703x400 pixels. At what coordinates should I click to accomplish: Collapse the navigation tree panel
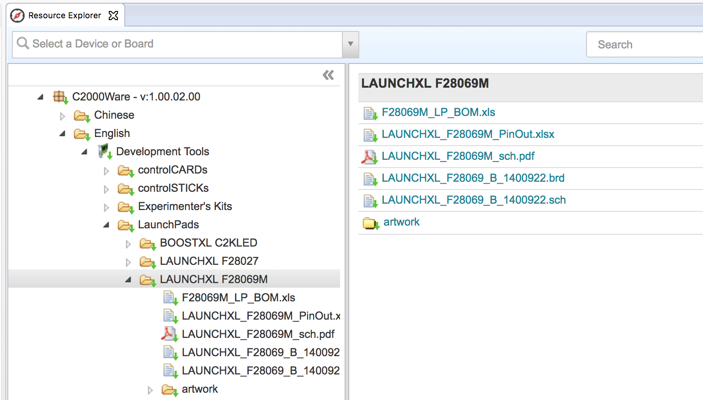(328, 75)
